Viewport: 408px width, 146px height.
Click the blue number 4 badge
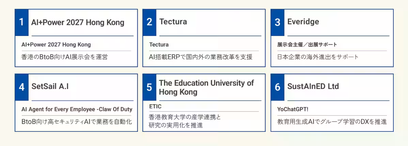pos(21,87)
